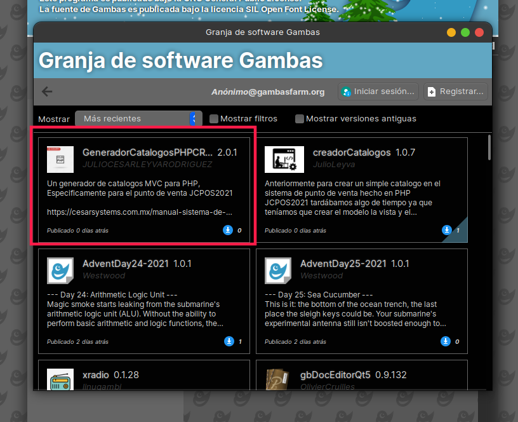Click download icon on AdventDay24-2021 card

229,341
